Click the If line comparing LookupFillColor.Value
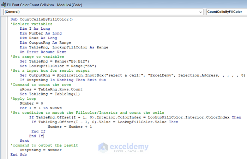Image resolution: width=247 pixels, height=159 pixels. tap(105, 122)
